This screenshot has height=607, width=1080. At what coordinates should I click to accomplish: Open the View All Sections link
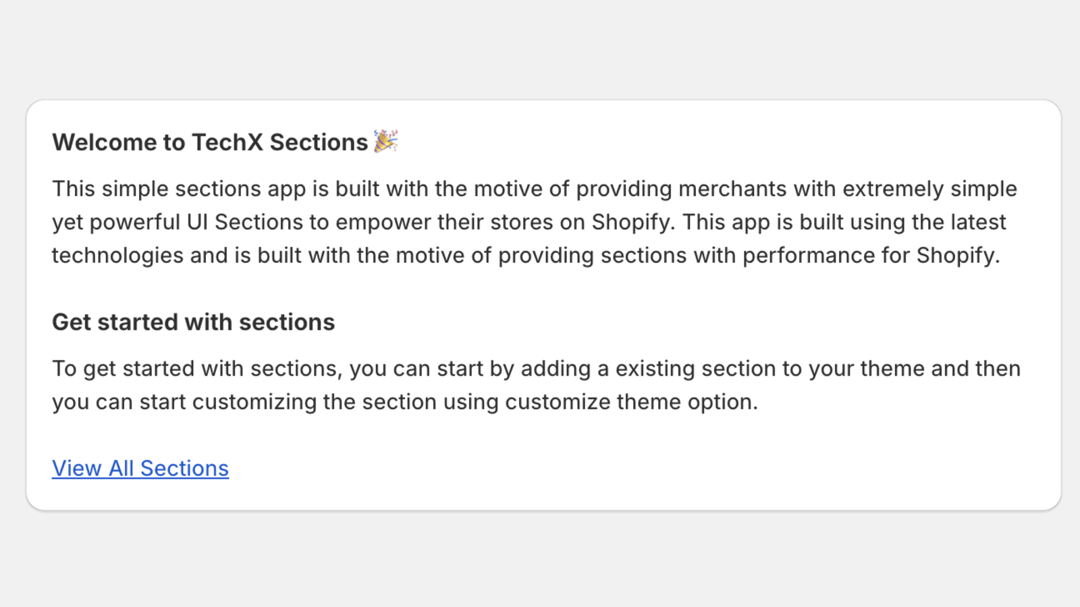pyautogui.click(x=140, y=468)
